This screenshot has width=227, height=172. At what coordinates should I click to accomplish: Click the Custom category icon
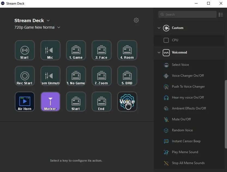tap(166, 28)
